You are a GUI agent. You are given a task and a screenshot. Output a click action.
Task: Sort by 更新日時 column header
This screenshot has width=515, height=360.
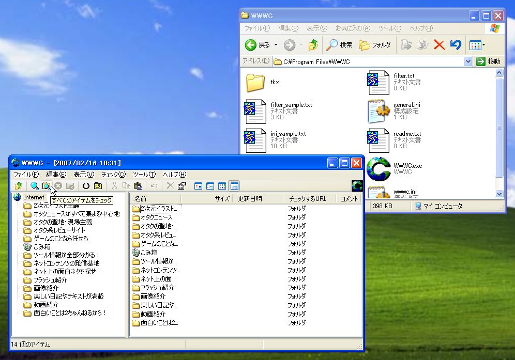(259, 198)
